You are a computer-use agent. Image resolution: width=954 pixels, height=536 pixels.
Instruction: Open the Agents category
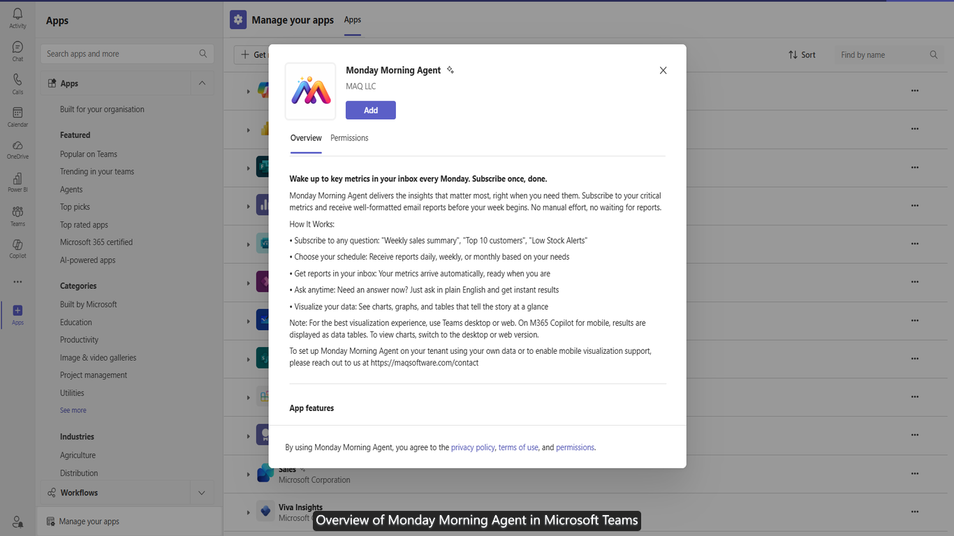71,189
